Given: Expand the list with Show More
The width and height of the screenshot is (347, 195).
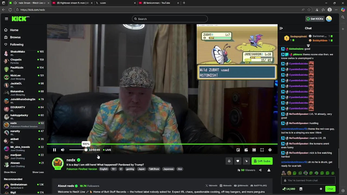Looking at the screenshot, I should (x=10, y=172).
